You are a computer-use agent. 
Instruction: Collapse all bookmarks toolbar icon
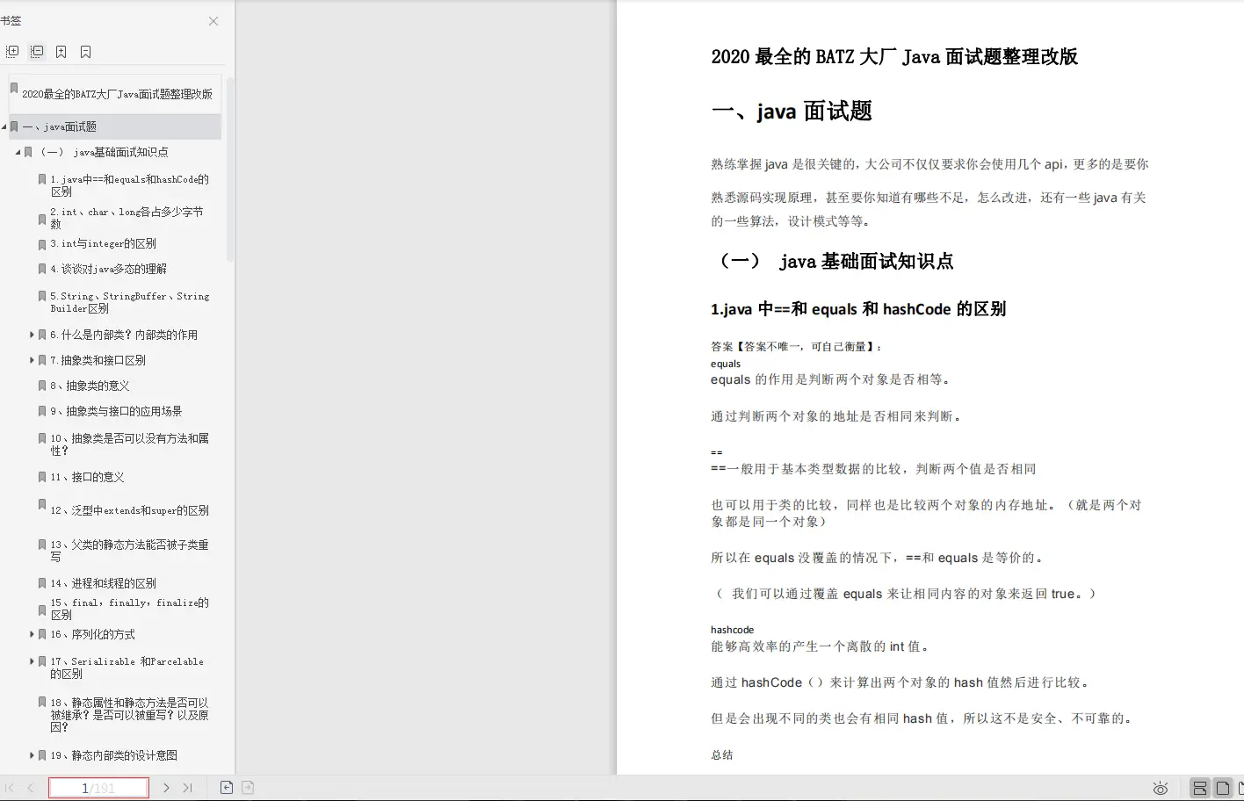pyautogui.click(x=37, y=52)
